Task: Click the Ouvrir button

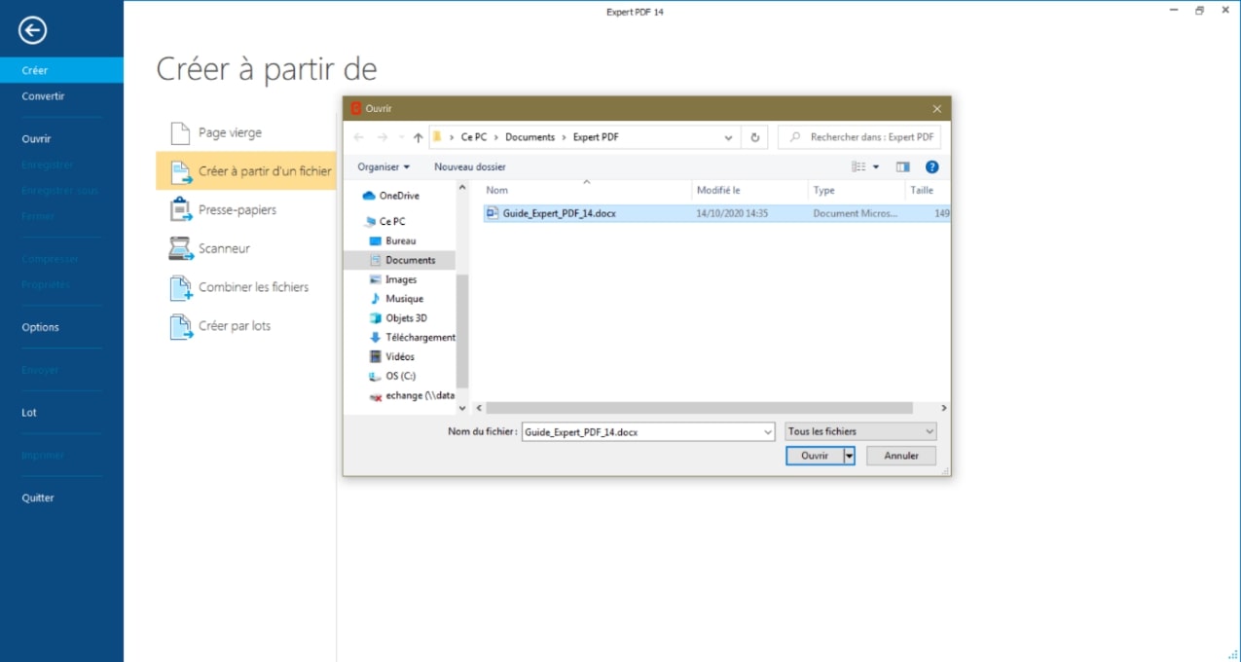Action: (x=815, y=455)
